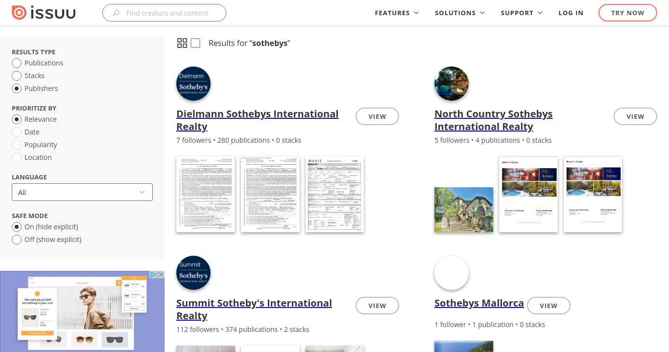Open the Seller's Guide thumbnail

(x=528, y=194)
